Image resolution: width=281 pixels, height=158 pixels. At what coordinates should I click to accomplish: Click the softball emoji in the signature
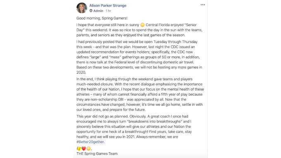79,148
